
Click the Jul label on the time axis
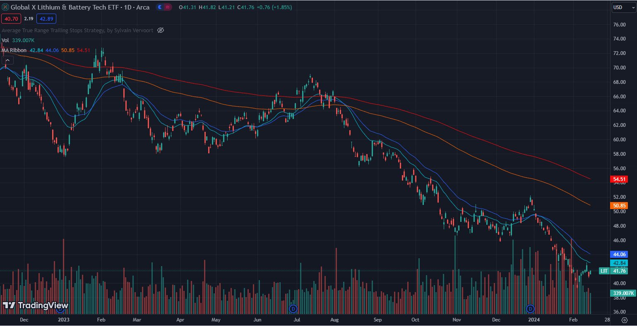(x=297, y=320)
